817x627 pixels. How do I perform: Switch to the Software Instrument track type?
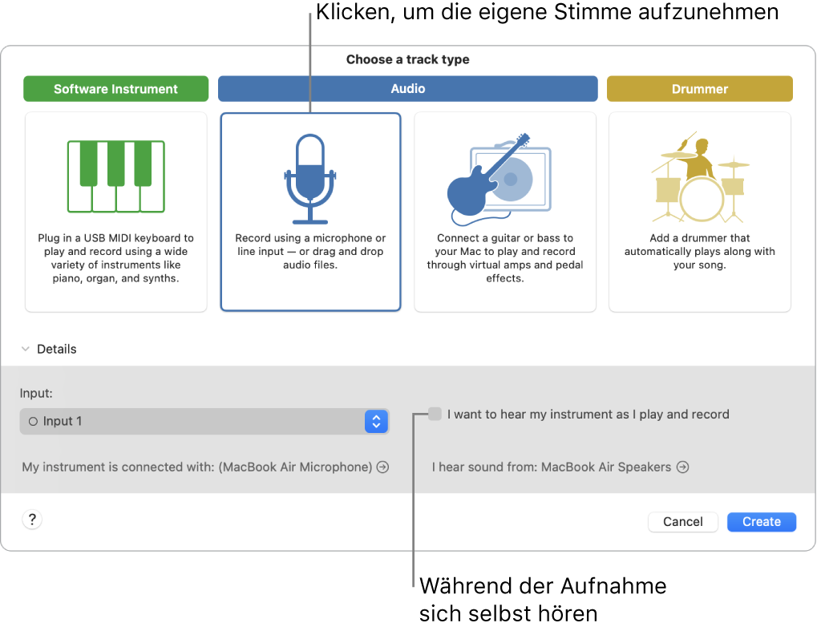pyautogui.click(x=115, y=88)
